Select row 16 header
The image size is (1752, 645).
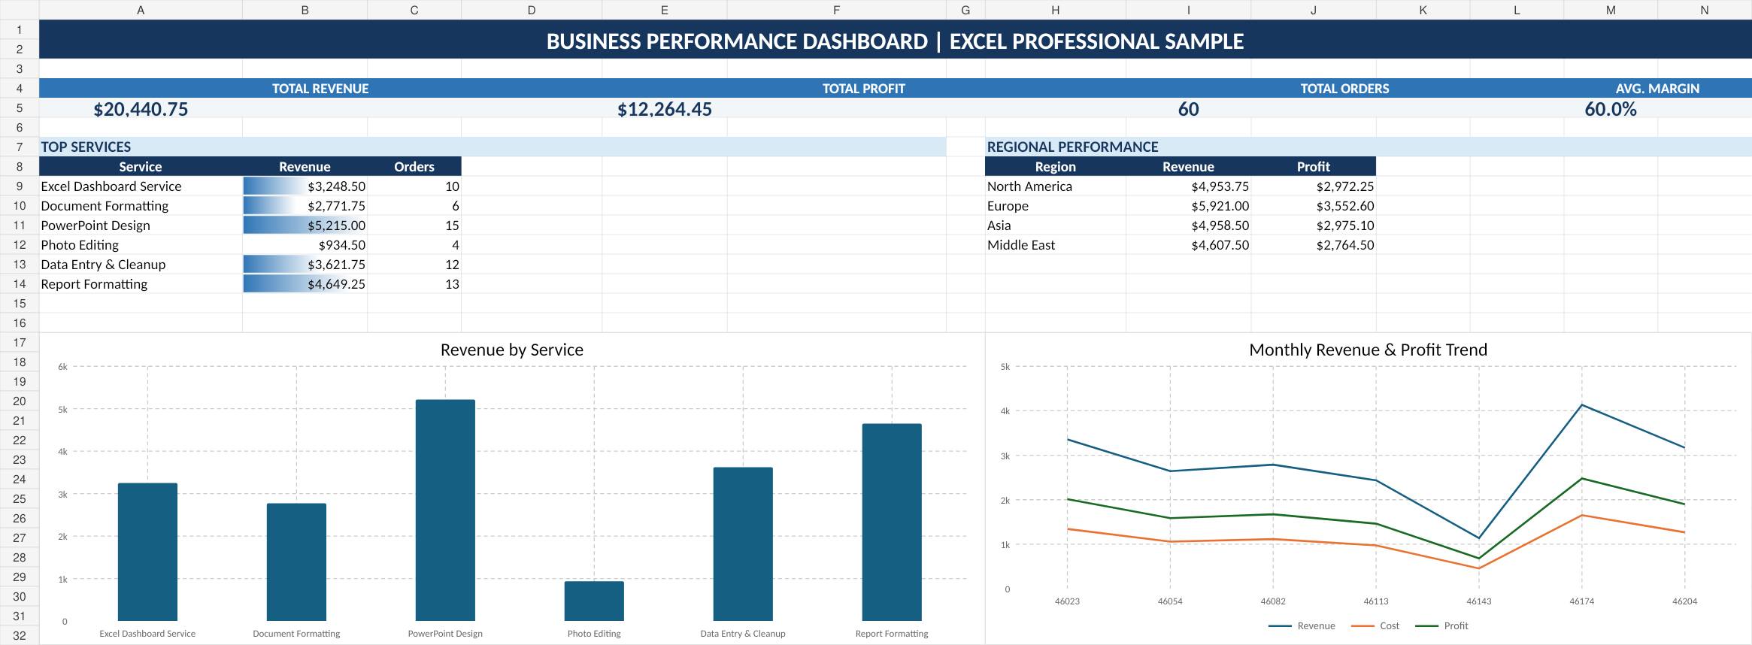[20, 323]
